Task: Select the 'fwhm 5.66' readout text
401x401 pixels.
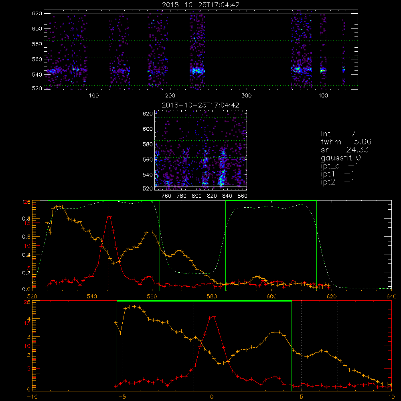Action: coord(346,142)
